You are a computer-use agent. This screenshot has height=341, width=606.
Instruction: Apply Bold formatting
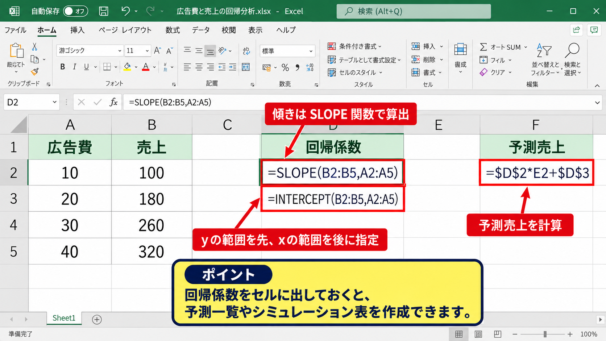tap(63, 67)
